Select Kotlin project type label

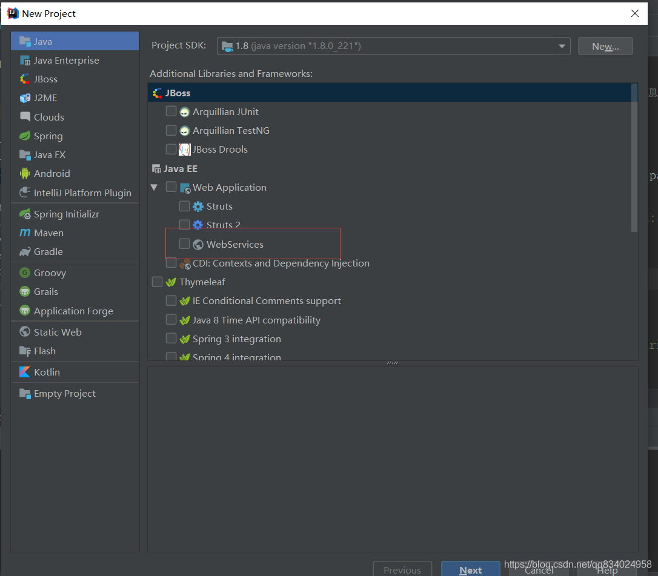point(47,372)
